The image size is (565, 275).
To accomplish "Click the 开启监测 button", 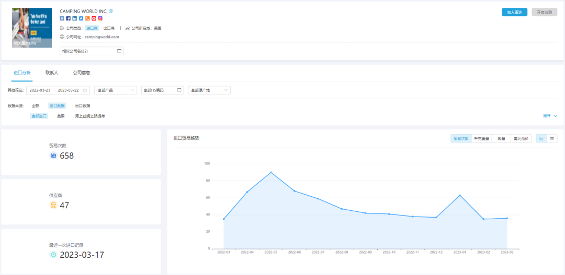I will pos(544,12).
